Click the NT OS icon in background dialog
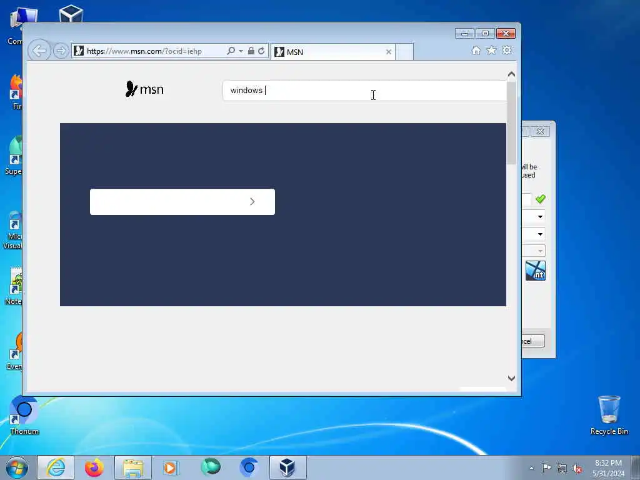640x480 pixels. pyautogui.click(x=536, y=271)
